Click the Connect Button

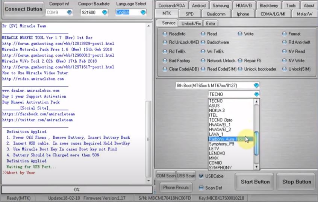click(24, 9)
